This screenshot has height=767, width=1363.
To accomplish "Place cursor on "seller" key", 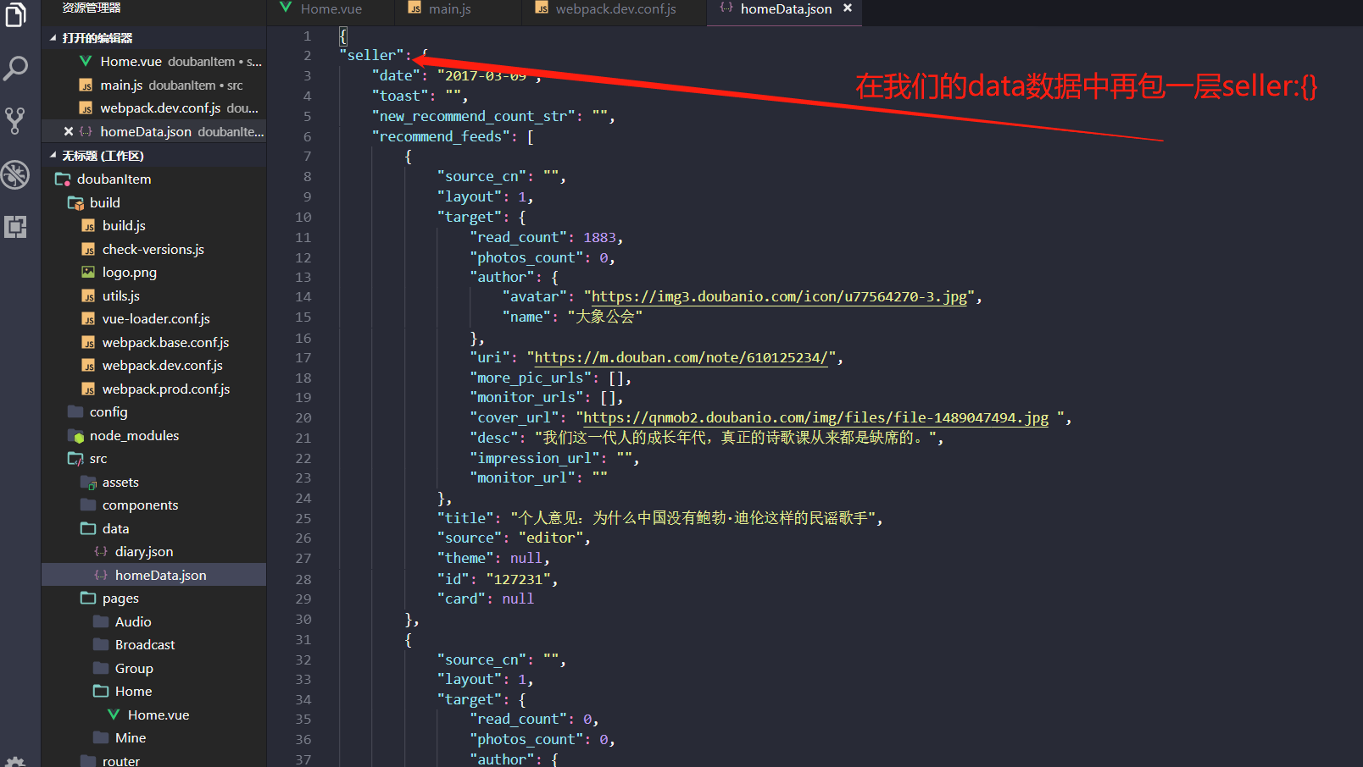I will [x=371, y=55].
